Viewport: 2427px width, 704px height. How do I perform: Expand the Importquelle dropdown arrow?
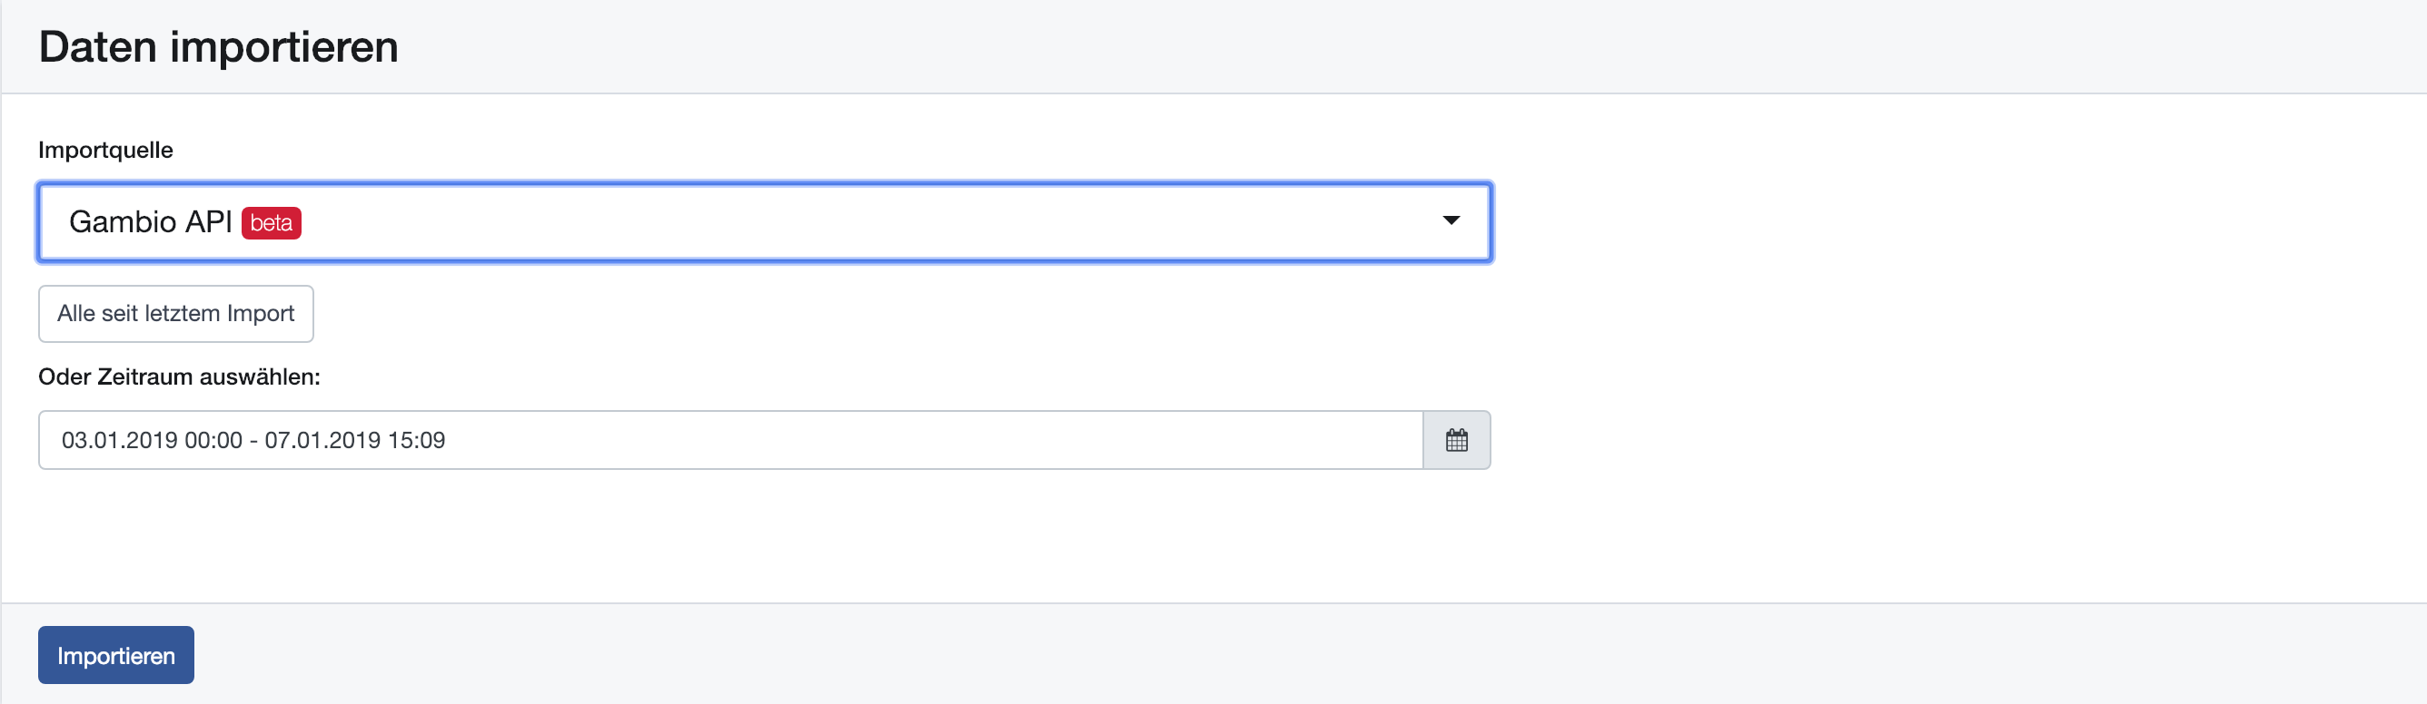pyautogui.click(x=1451, y=220)
